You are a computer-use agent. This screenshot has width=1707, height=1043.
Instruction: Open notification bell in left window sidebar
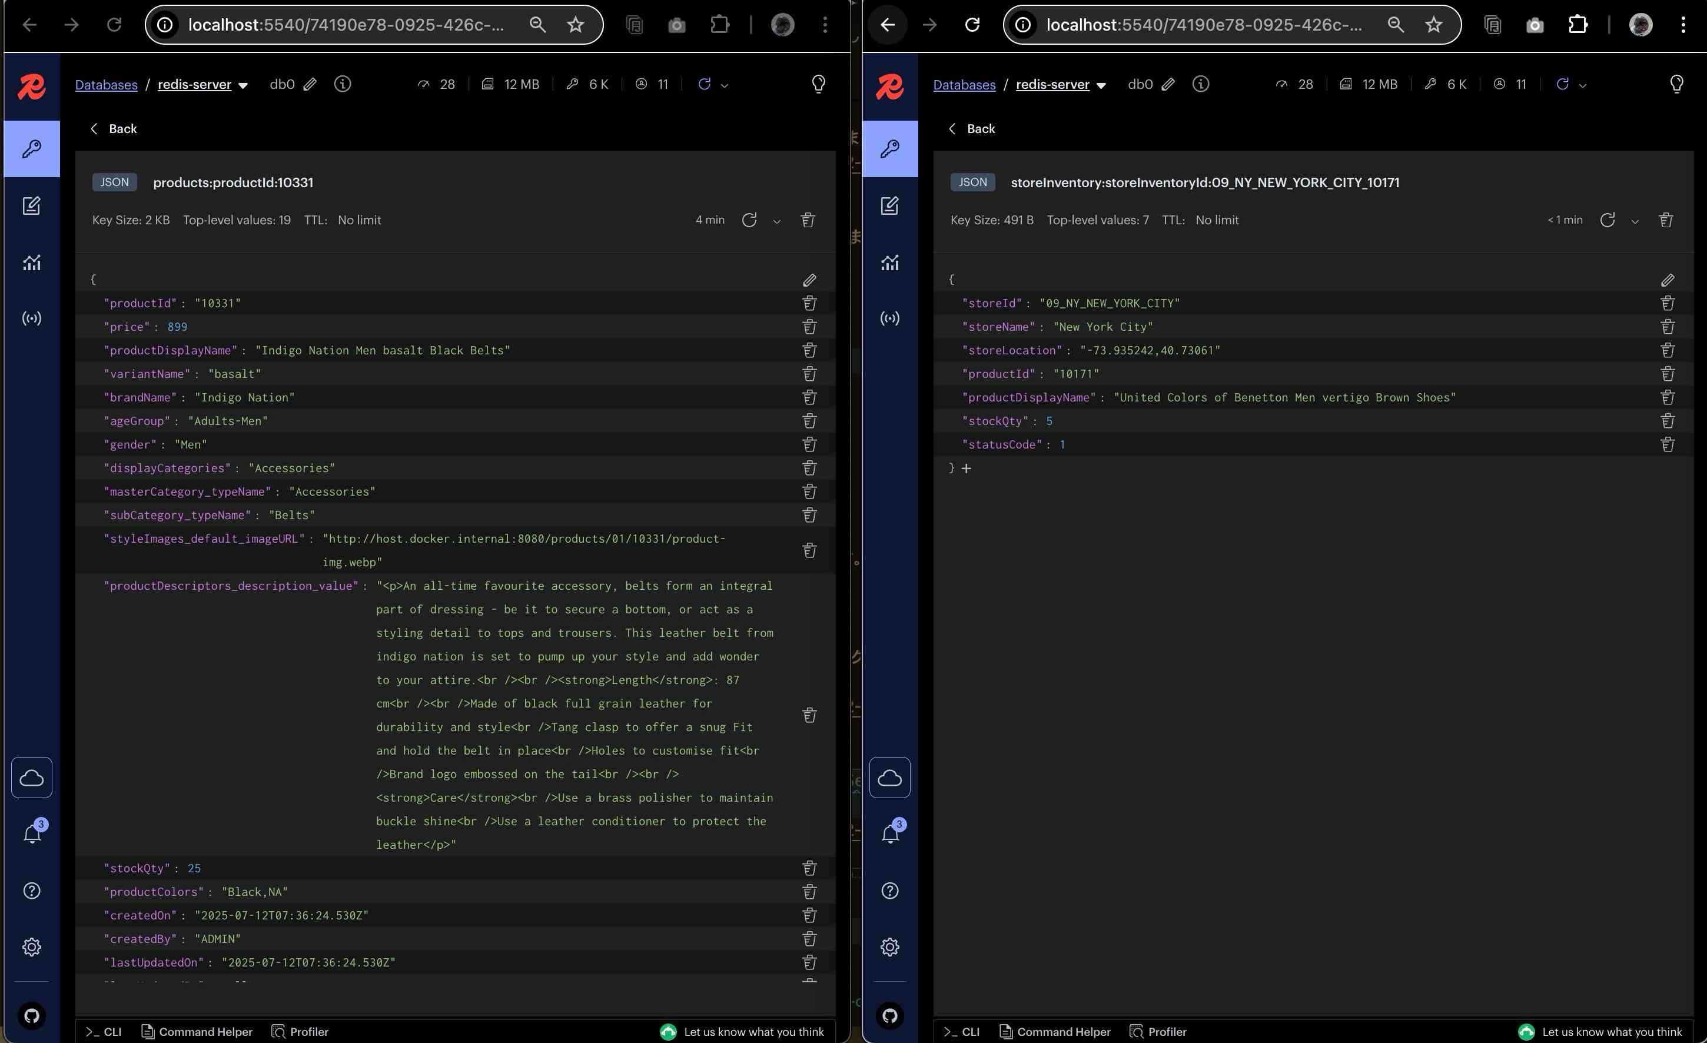(31, 834)
